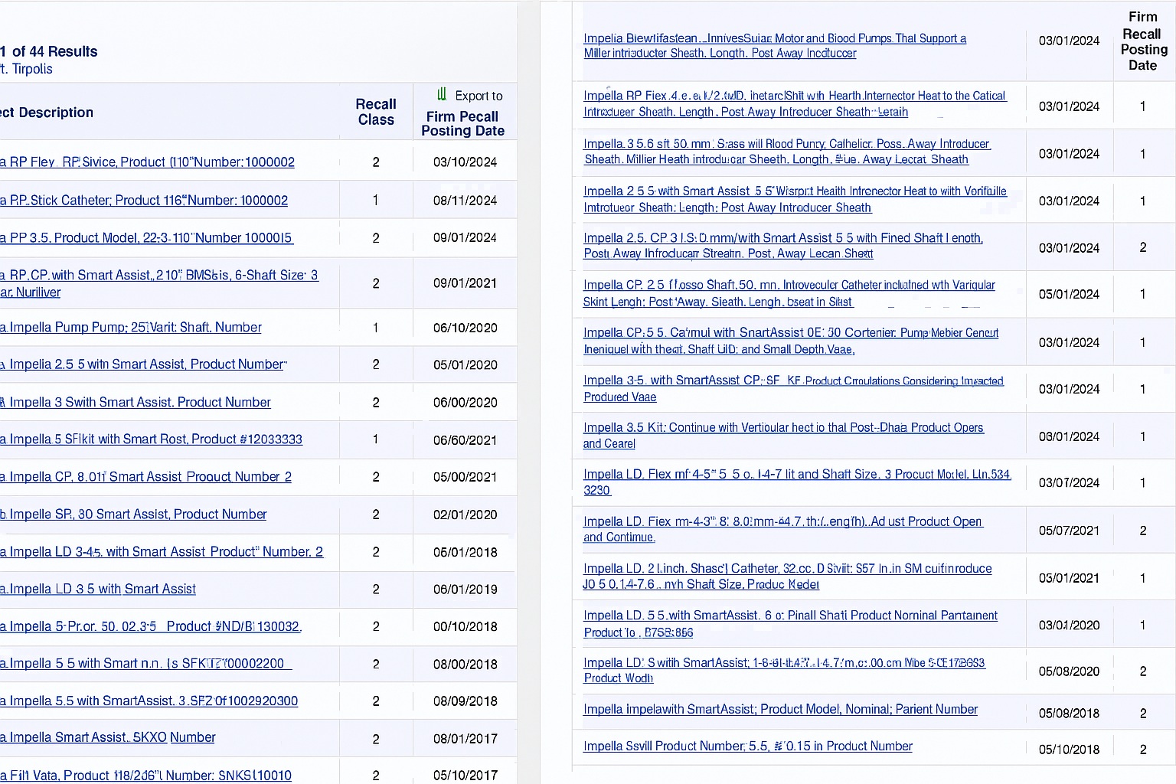Open Impella Ssvill Product Number link
The width and height of the screenshot is (1176, 784).
point(747,746)
